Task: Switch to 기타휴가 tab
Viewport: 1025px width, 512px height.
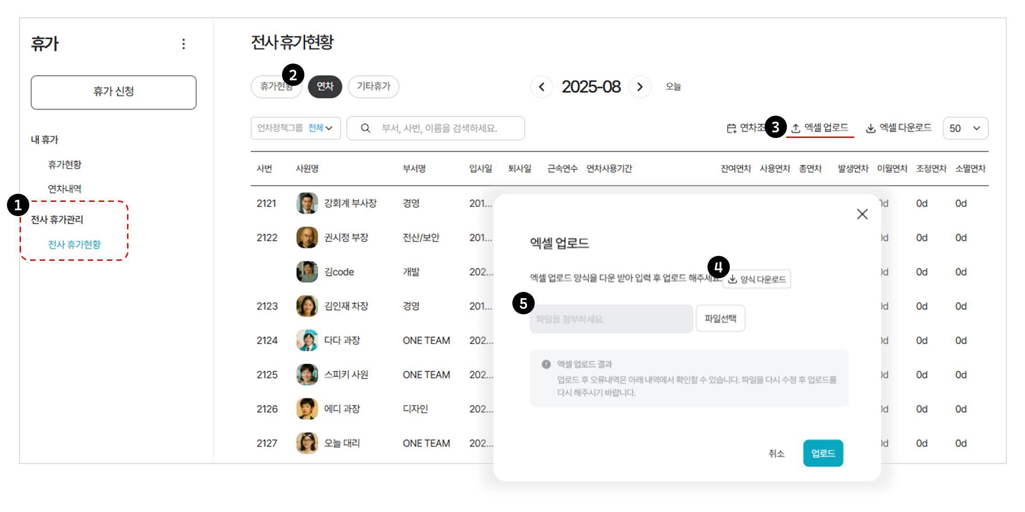Action: tap(373, 86)
